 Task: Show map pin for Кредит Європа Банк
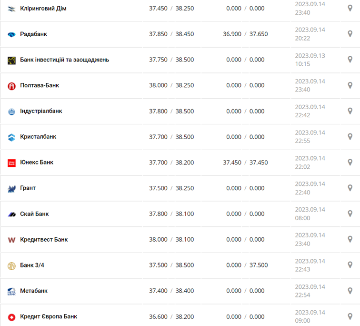350,316
